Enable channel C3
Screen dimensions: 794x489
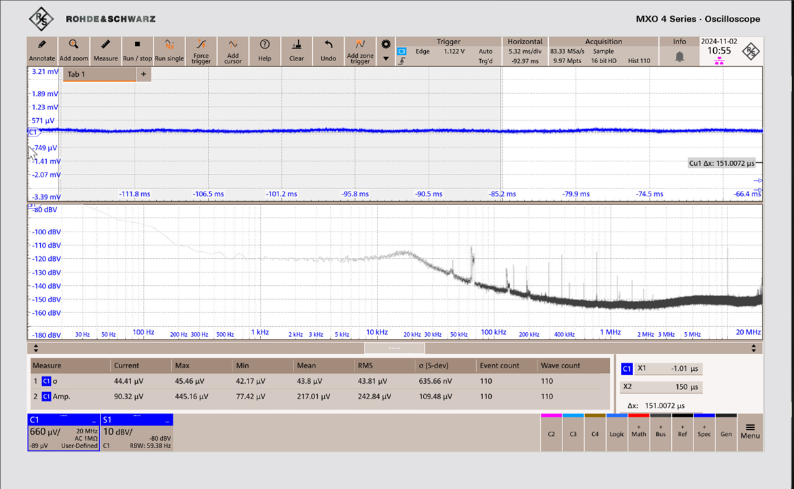(573, 433)
